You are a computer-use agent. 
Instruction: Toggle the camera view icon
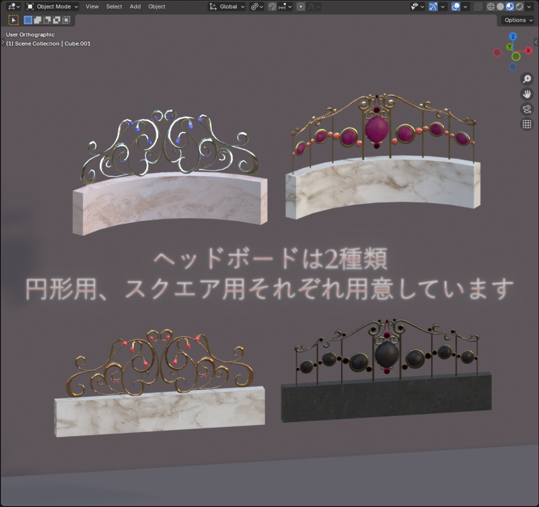click(x=527, y=109)
